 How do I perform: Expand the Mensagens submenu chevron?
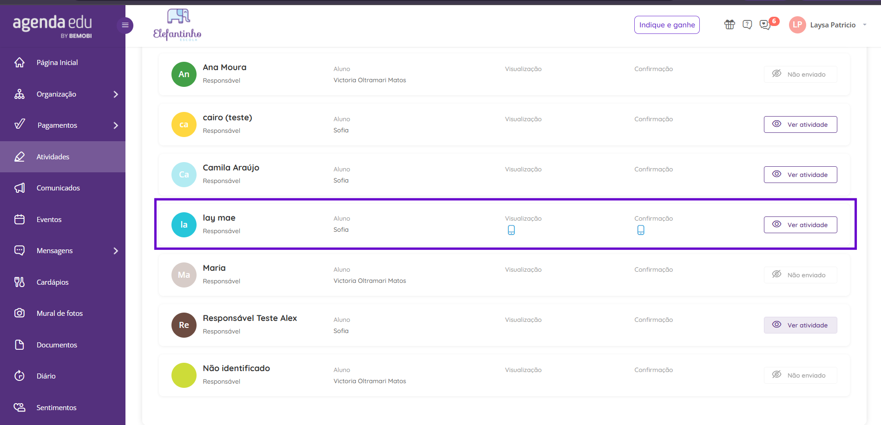(x=116, y=251)
